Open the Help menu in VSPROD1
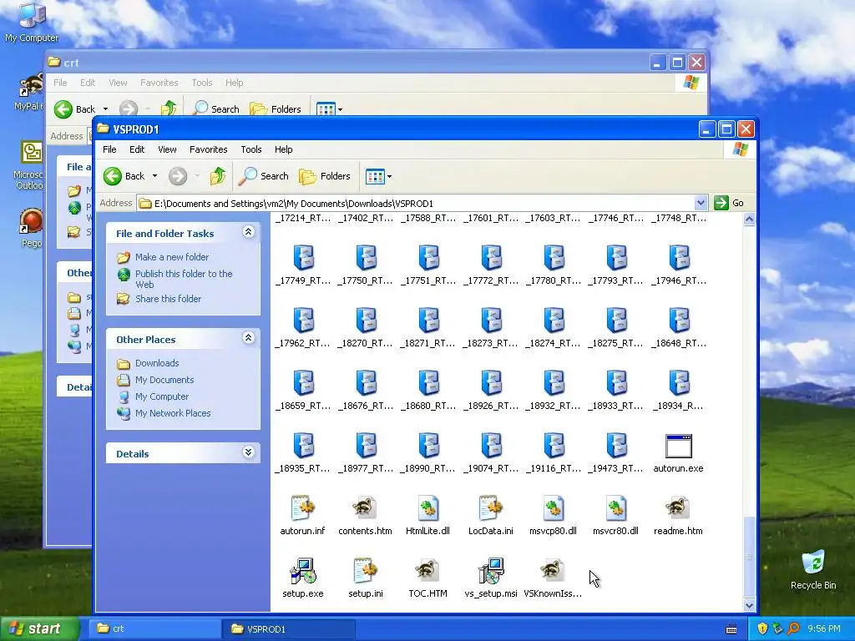The width and height of the screenshot is (855, 641). tap(284, 149)
